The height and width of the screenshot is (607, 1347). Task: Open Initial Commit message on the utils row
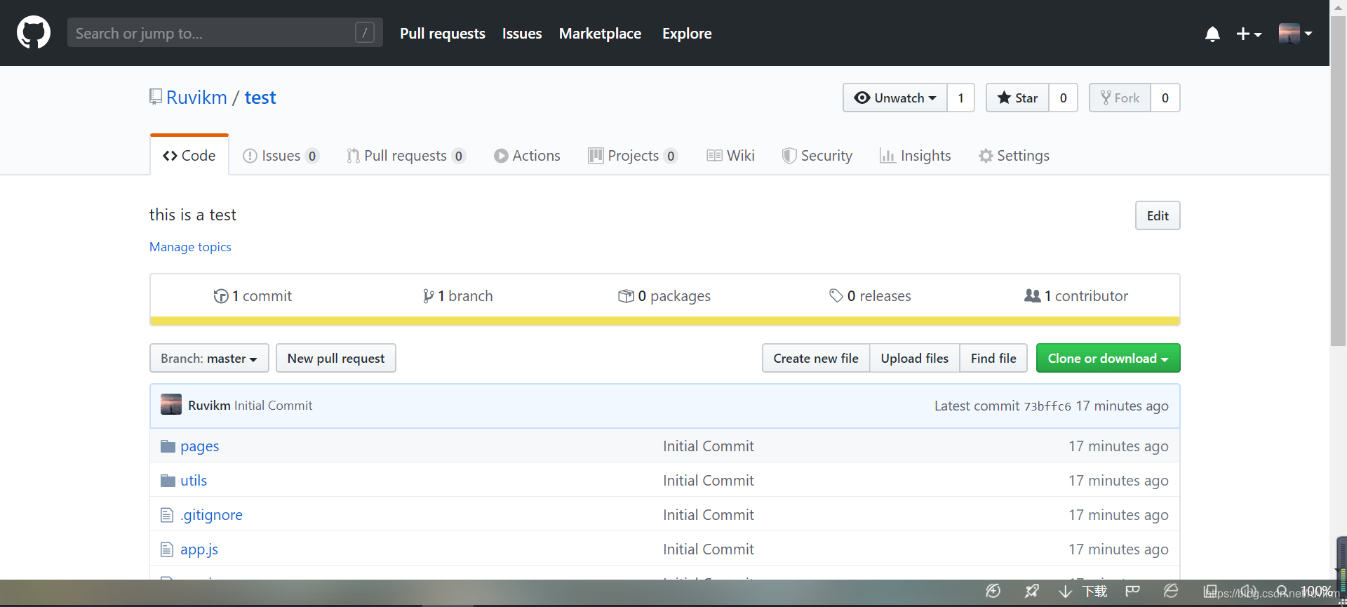709,481
